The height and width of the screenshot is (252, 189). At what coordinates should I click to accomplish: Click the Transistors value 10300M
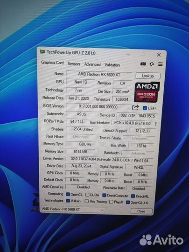click(122, 99)
